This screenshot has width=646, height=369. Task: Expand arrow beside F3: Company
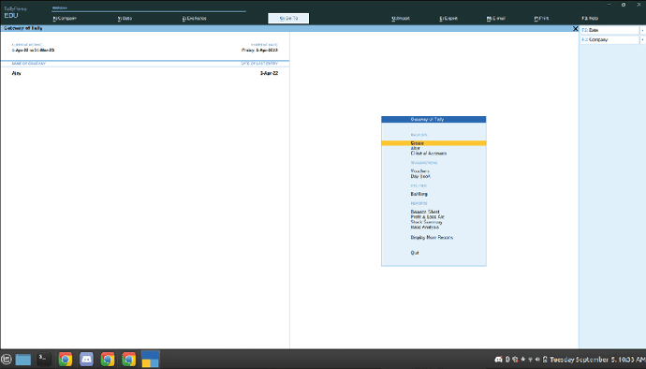tap(642, 39)
